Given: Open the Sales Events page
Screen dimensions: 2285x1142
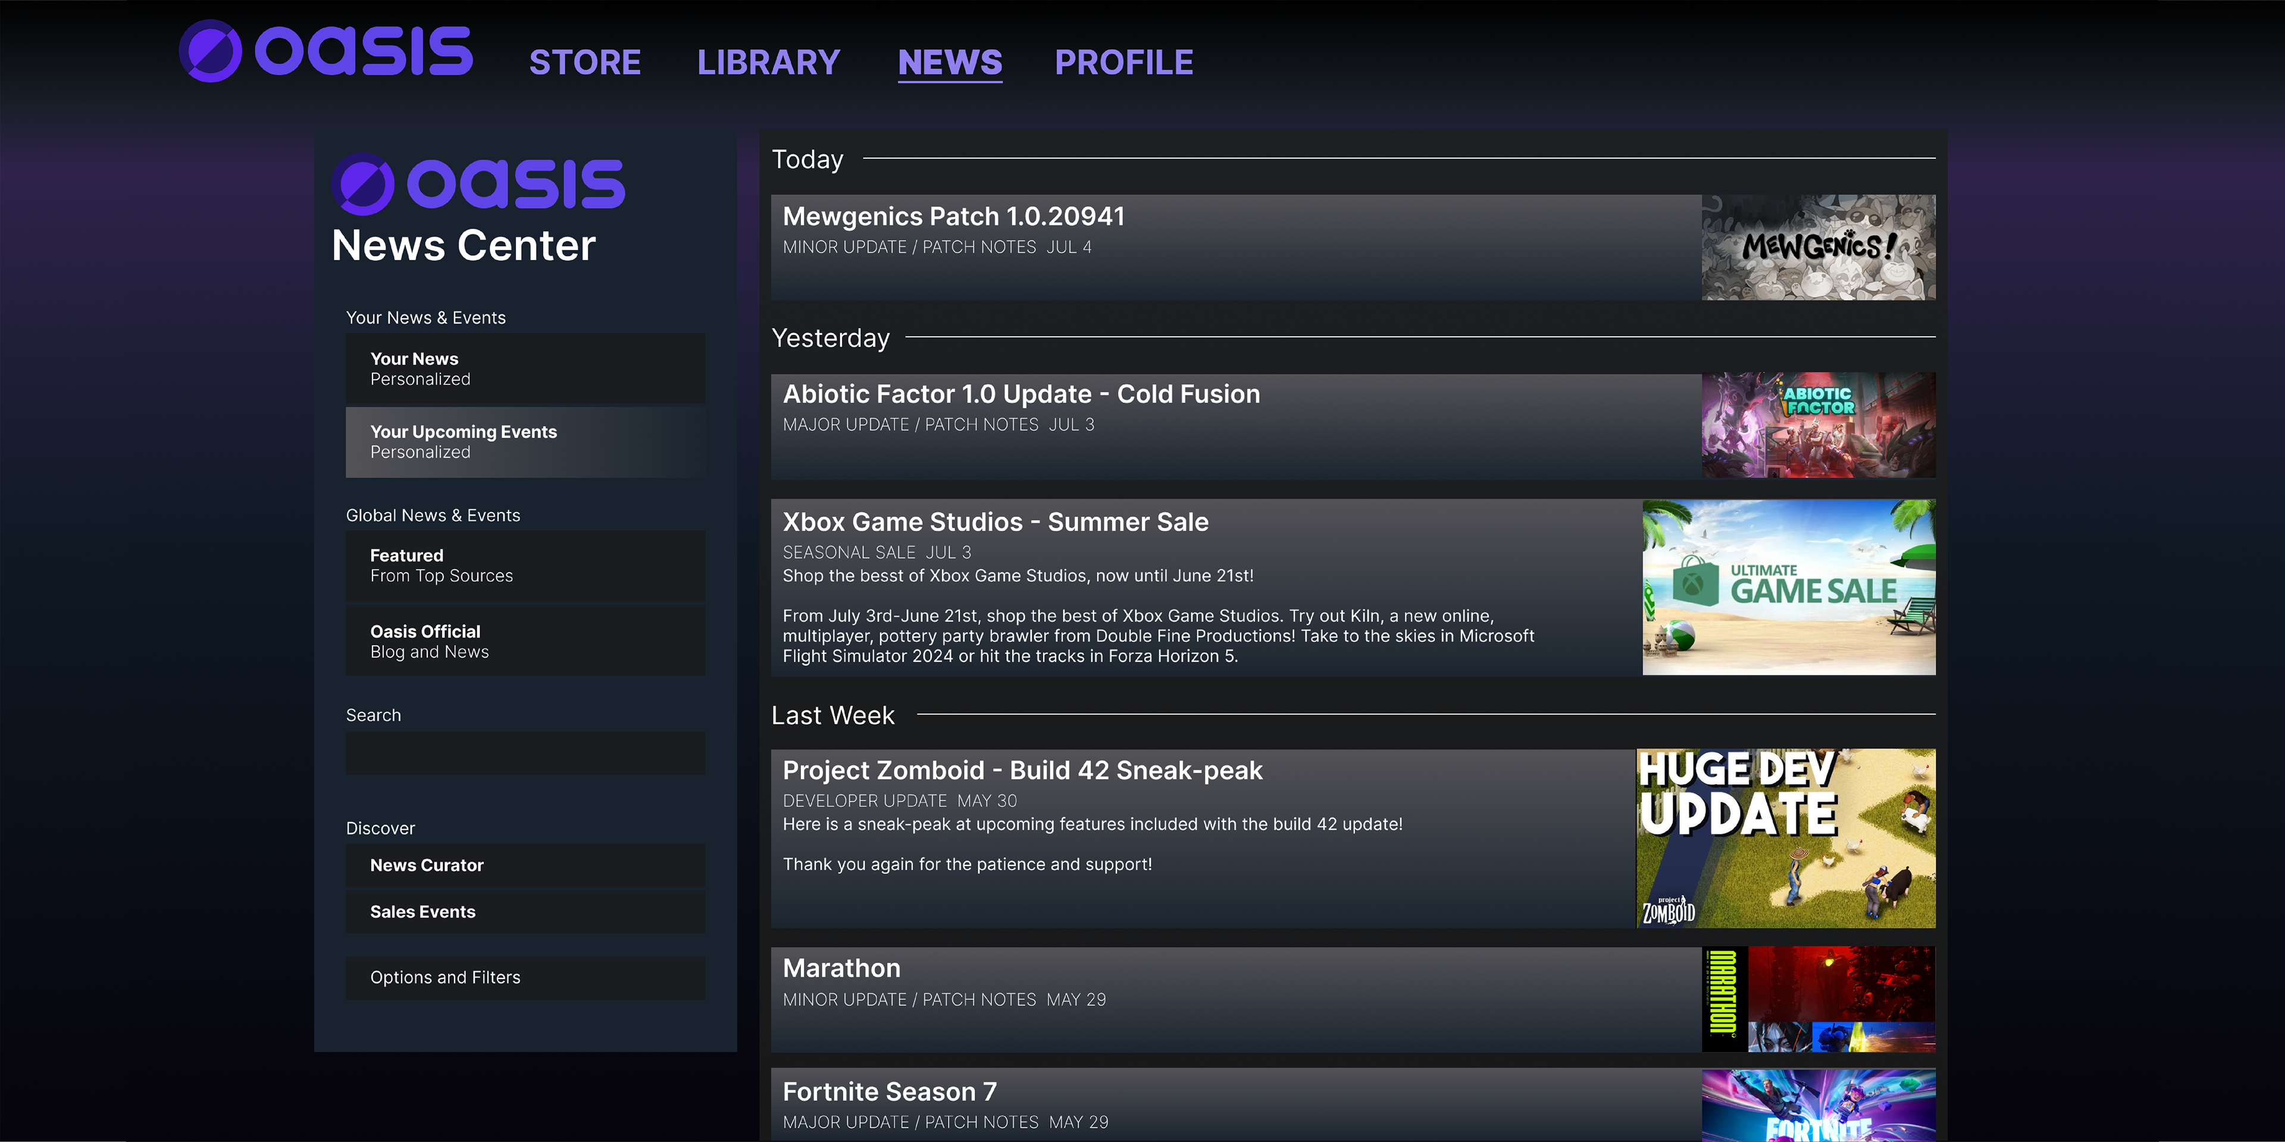Looking at the screenshot, I should pyautogui.click(x=525, y=911).
